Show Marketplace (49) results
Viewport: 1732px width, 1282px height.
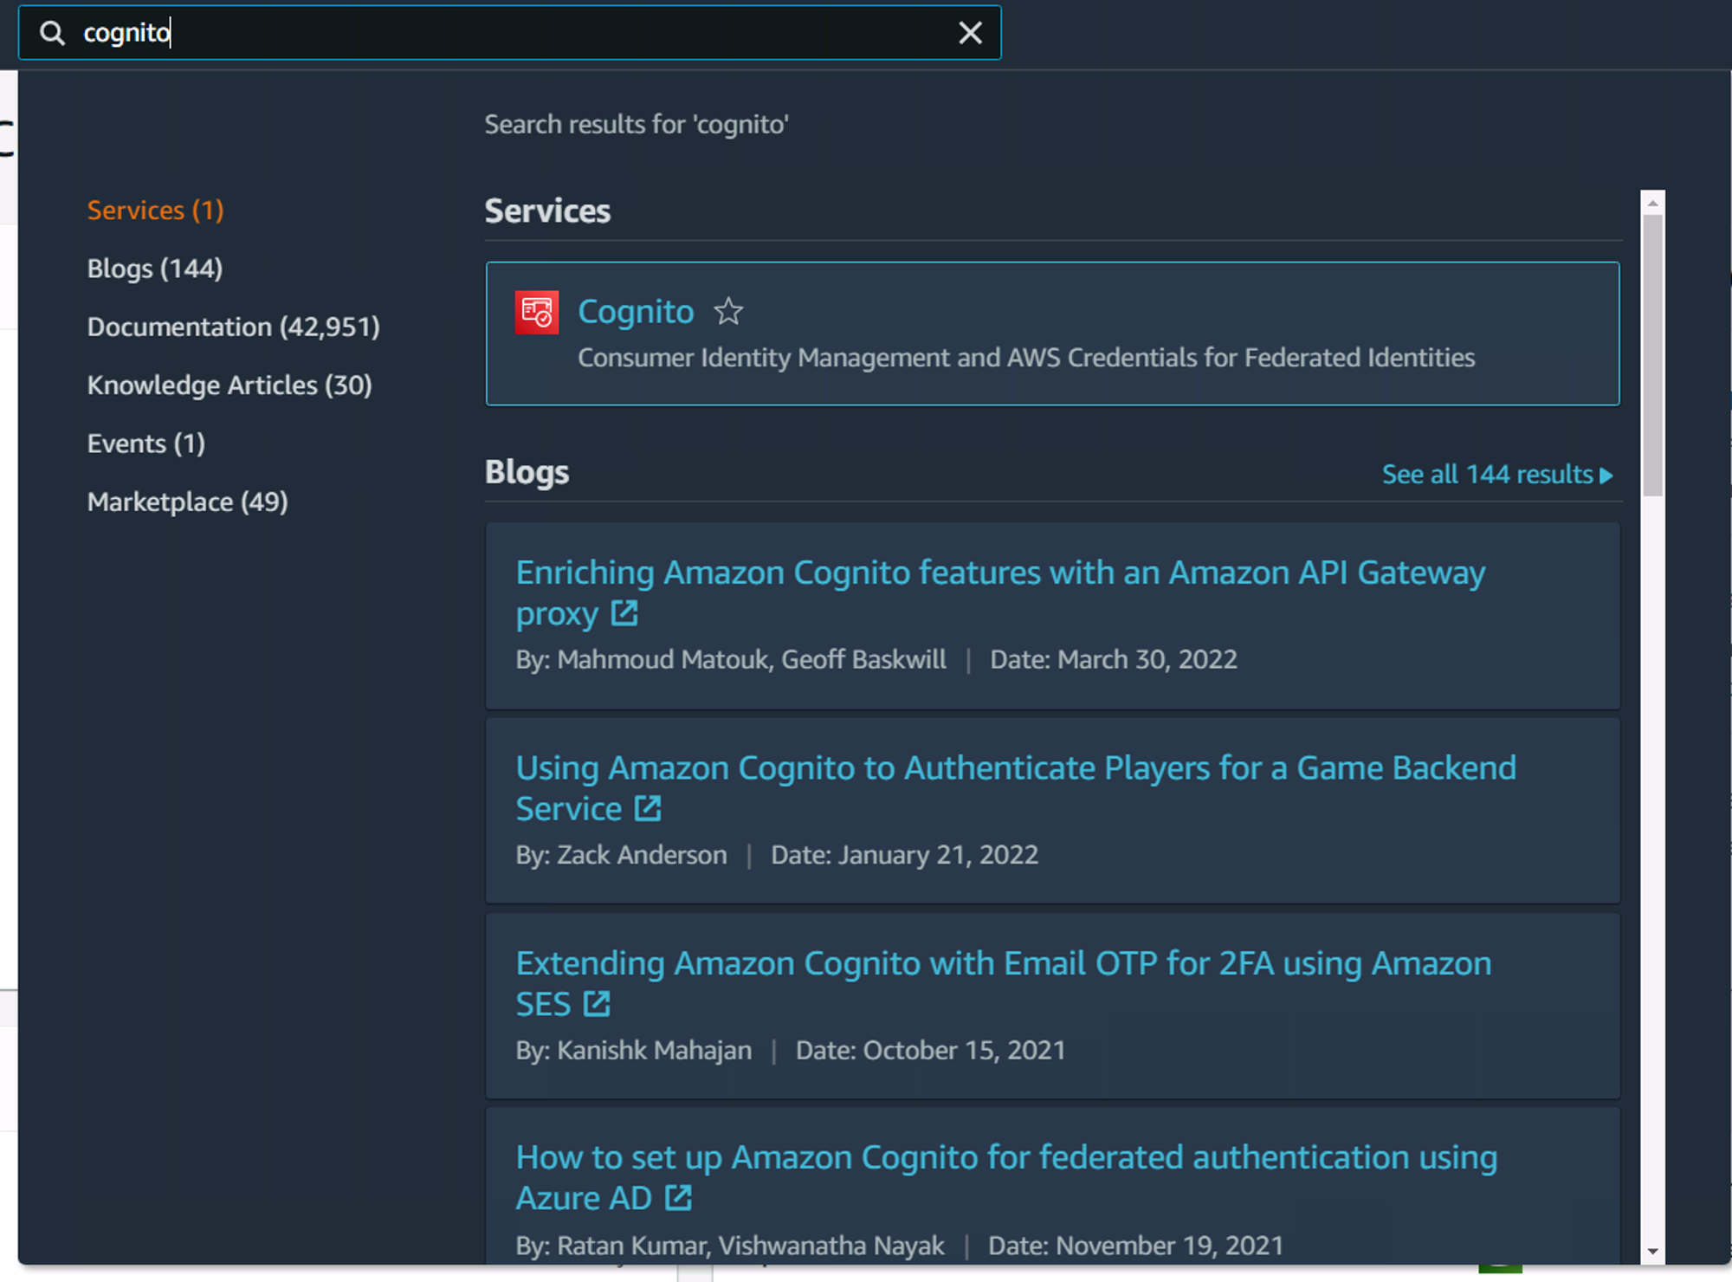pyautogui.click(x=188, y=502)
